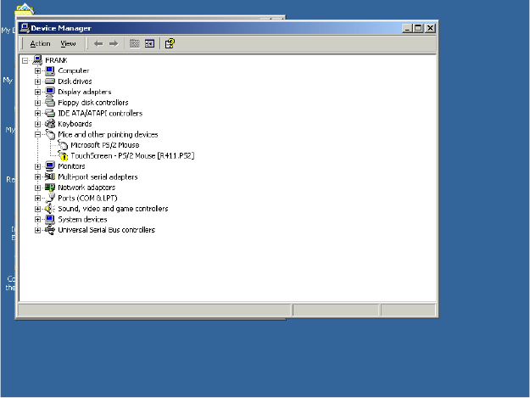
Task: Minimize the Device Manager window
Action: (407, 28)
